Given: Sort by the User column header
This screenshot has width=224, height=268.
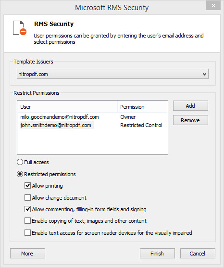Looking at the screenshot, I should (x=67, y=107).
